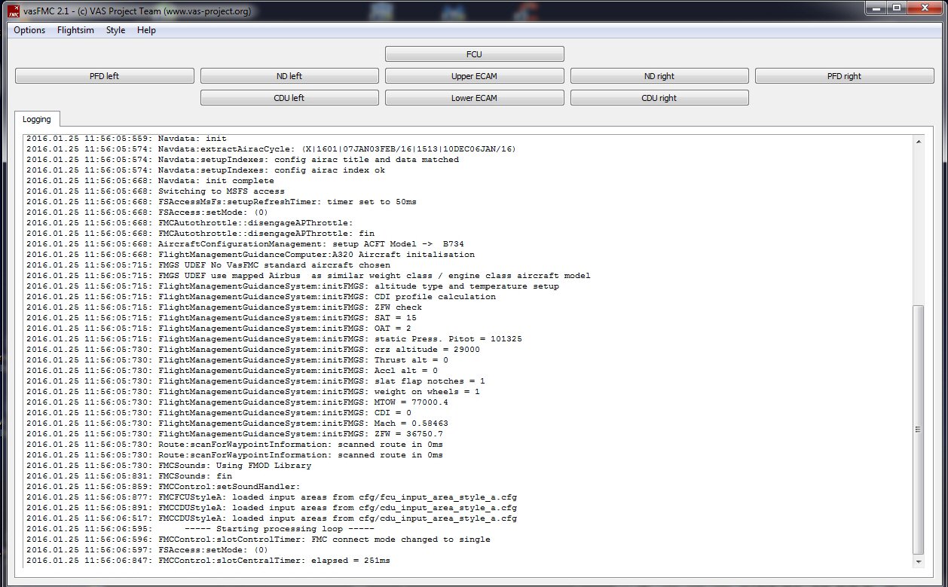Click the 'FMCSounds: fin' log line
The width and height of the screenshot is (948, 587).
point(129,476)
